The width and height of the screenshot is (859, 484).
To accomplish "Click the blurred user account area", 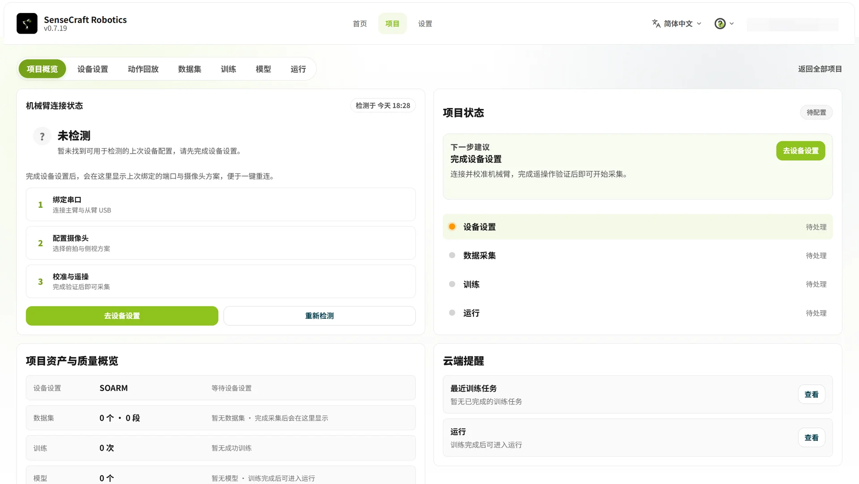I will tap(792, 24).
